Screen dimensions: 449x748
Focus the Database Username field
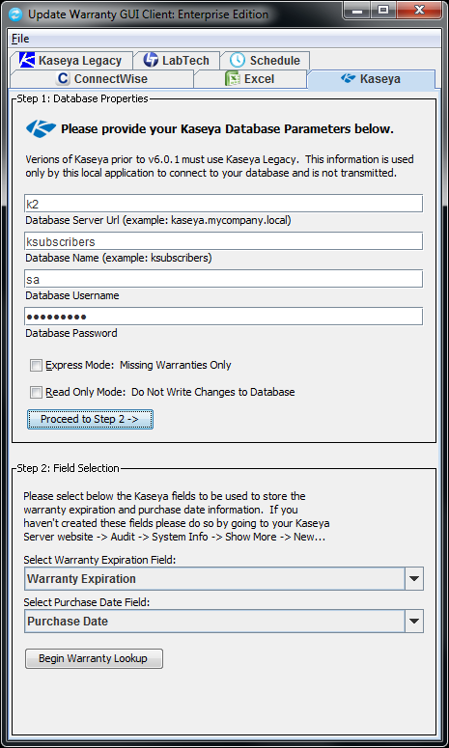tap(224, 279)
